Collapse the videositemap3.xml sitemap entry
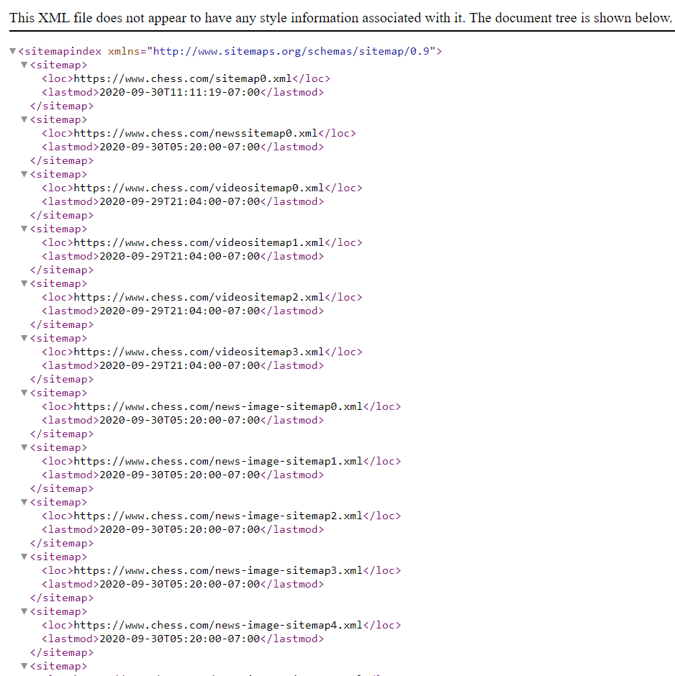Screen dimensions: 675x676 click(x=24, y=338)
